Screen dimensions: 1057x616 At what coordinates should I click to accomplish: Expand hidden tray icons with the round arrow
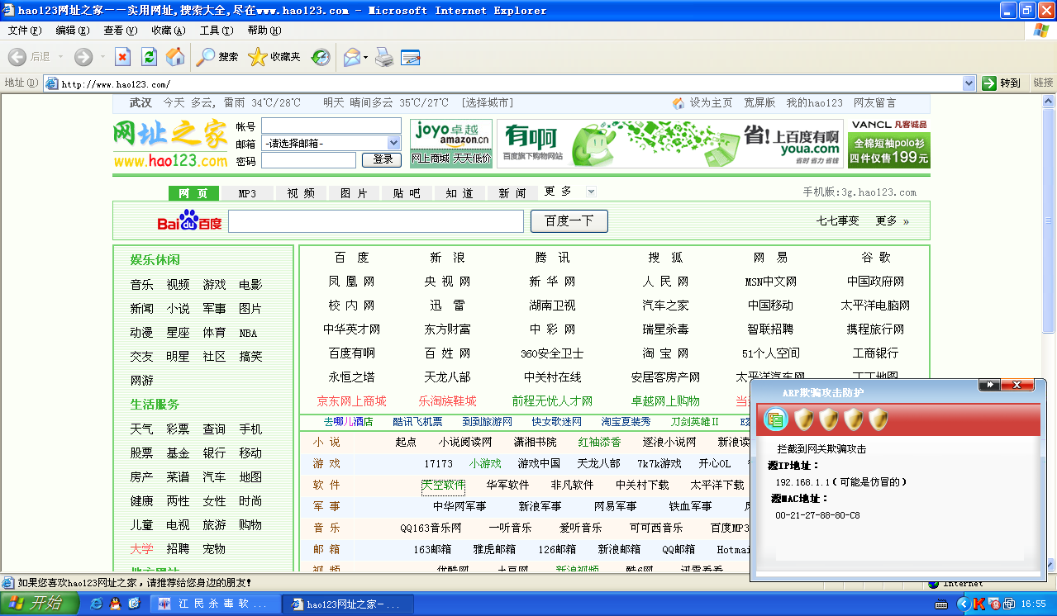coord(963,604)
